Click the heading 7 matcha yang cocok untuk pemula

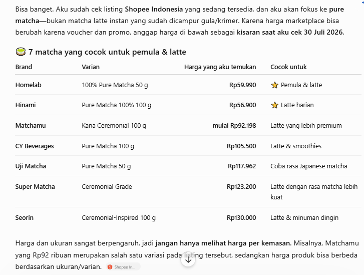pyautogui.click(x=107, y=52)
